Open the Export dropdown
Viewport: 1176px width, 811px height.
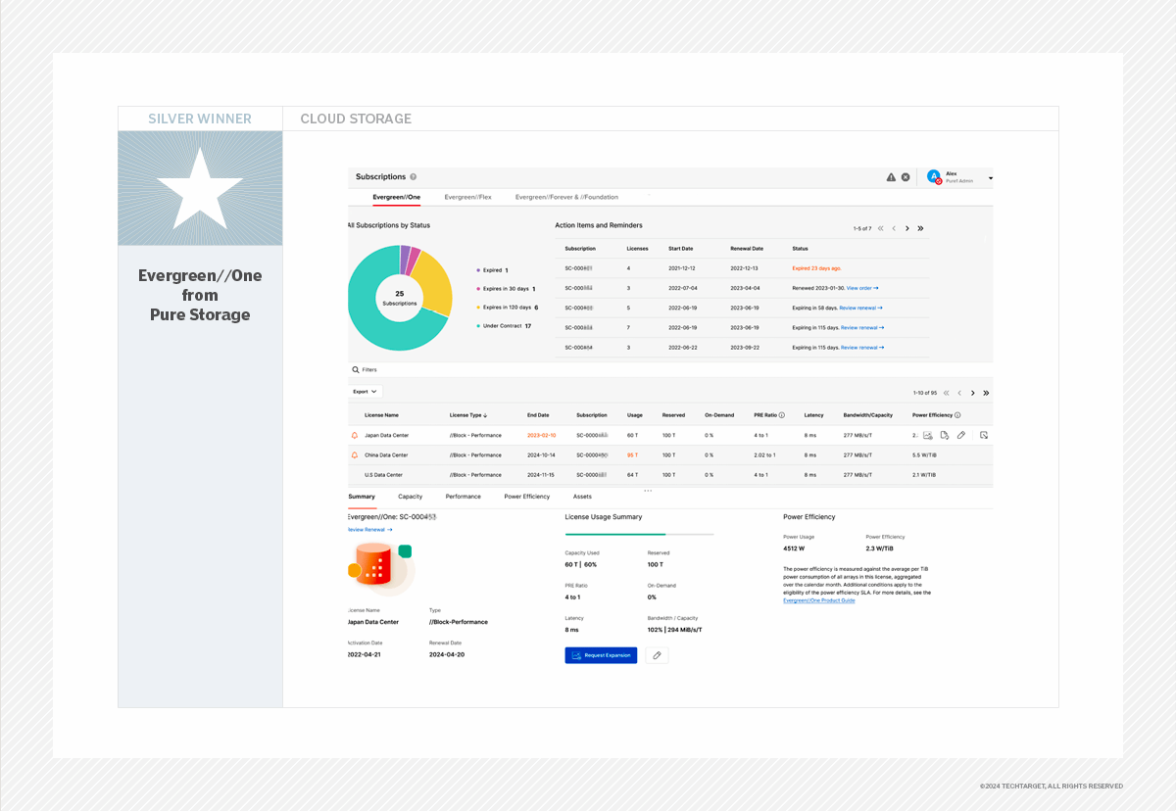coord(365,391)
